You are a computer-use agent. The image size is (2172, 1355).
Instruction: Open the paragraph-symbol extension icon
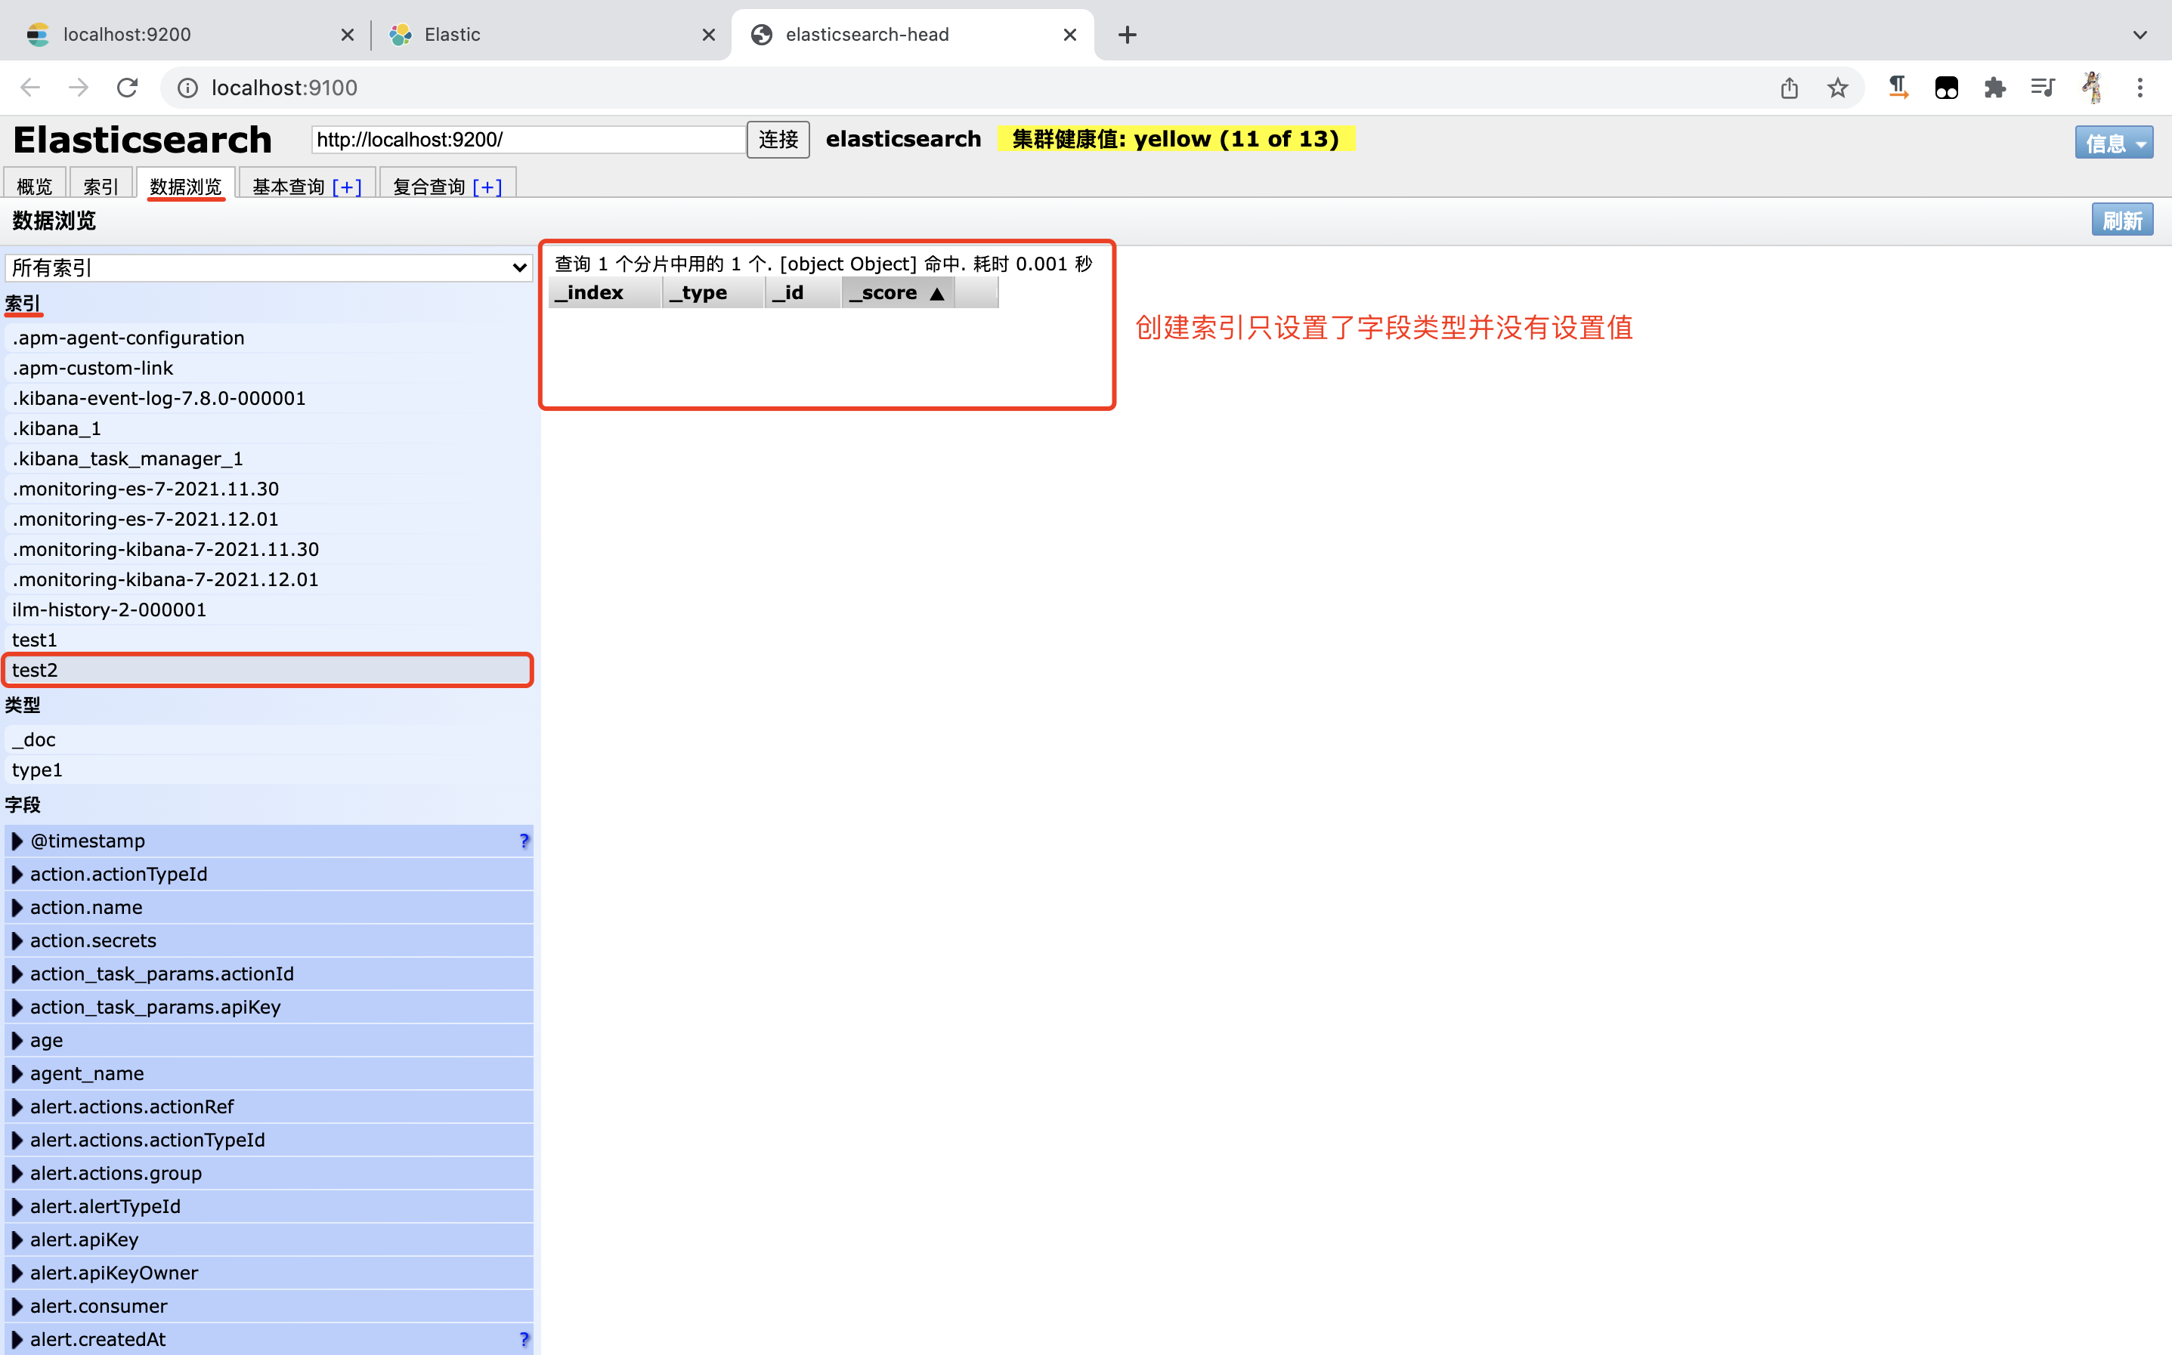(1898, 87)
